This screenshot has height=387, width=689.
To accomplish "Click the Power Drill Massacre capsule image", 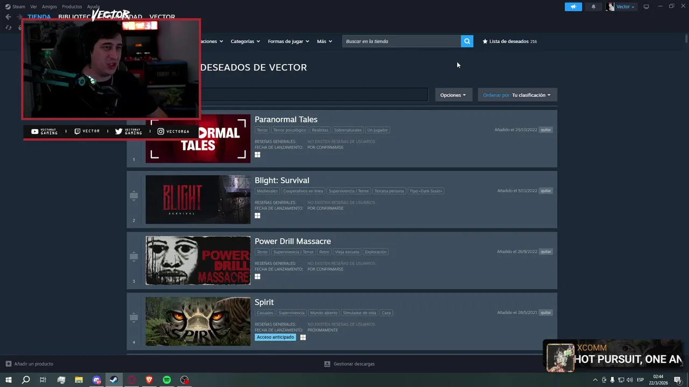I will click(x=198, y=260).
